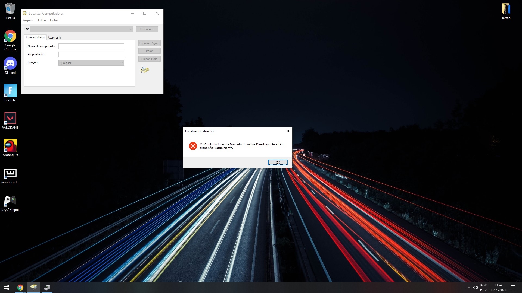Switch to the Avançado tab

click(54, 38)
